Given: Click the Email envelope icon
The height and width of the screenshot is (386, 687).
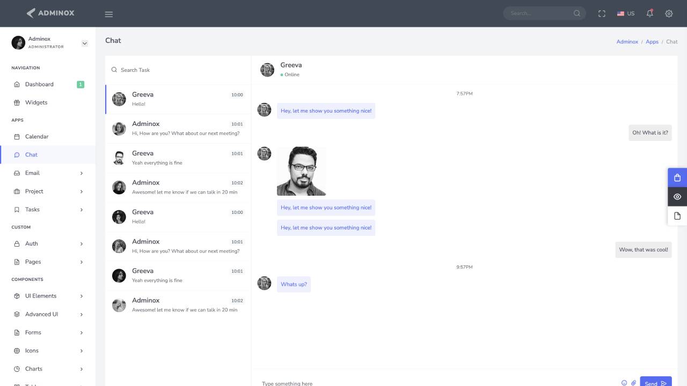Looking at the screenshot, I should [x=17, y=173].
